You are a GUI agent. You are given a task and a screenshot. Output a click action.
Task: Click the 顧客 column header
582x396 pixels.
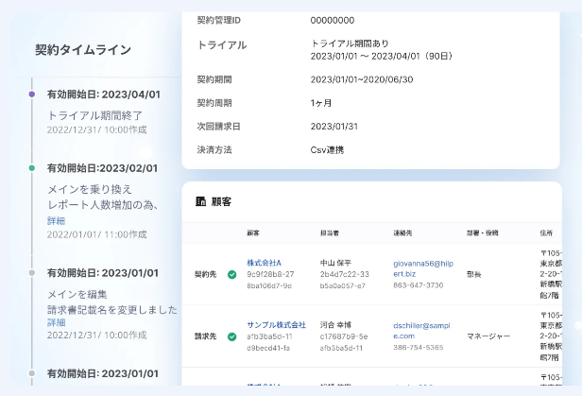click(253, 232)
